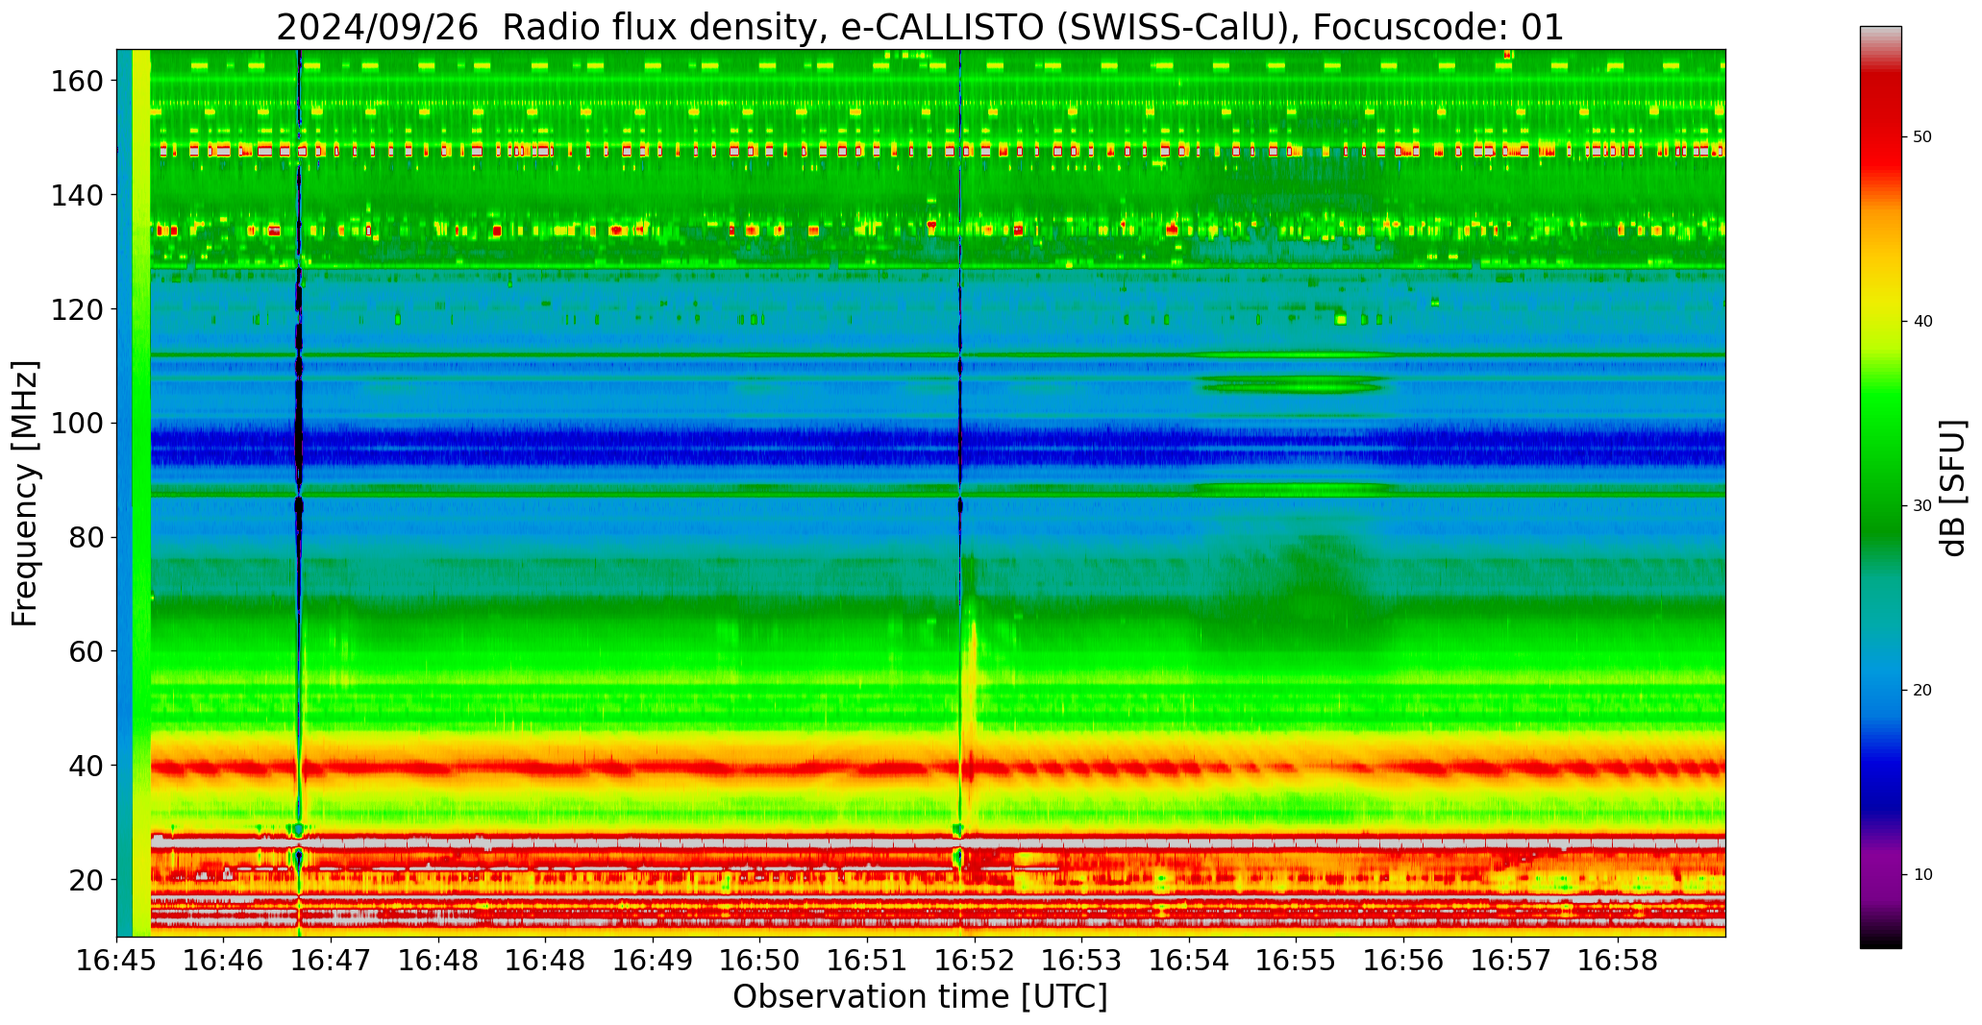The image size is (1982, 1025).
Task: Select the 16:45 tick on time axis
Action: 117,961
